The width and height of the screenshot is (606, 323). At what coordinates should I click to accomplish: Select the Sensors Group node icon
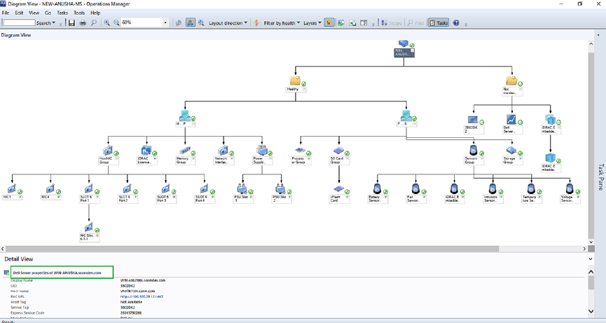click(473, 151)
